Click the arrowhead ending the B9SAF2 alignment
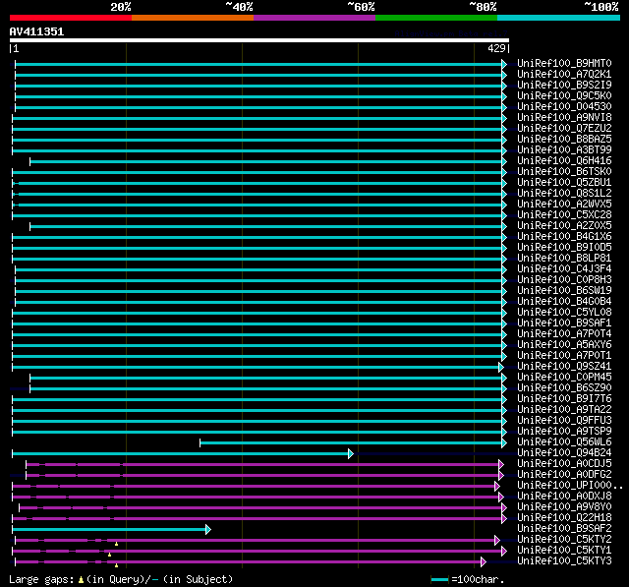629x587 pixels. pyautogui.click(x=207, y=529)
